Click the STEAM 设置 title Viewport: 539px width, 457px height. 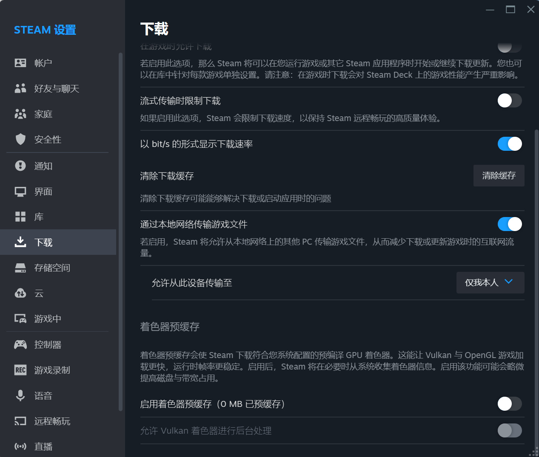click(x=45, y=30)
